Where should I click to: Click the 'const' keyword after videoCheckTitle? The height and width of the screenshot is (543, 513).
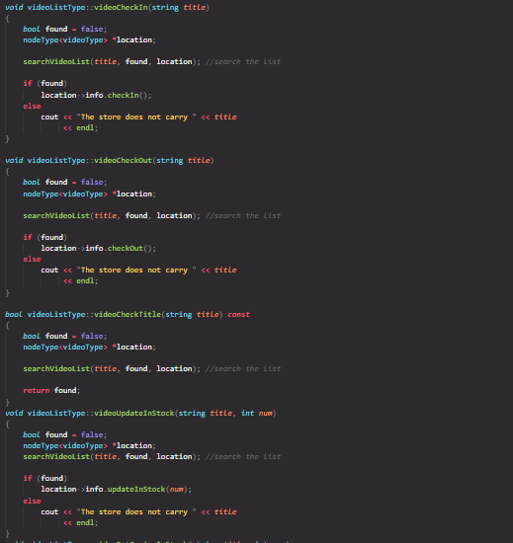pos(238,314)
